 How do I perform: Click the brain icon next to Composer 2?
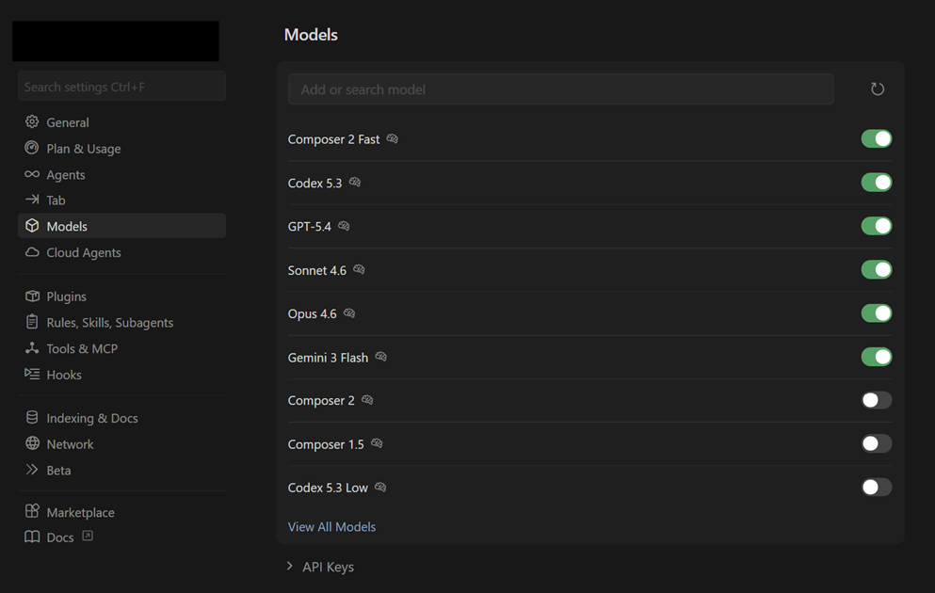367,400
